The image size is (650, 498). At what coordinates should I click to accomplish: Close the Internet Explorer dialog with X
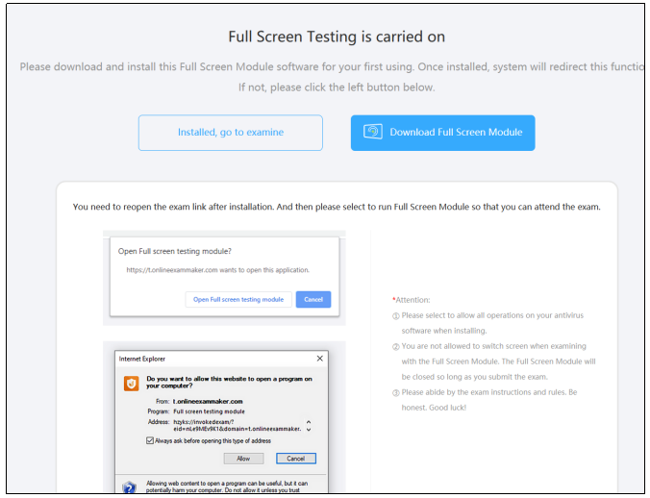(319, 359)
